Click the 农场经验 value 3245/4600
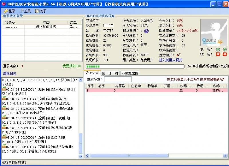Image resolution: width=229 pixels, height=166 pixels. [110, 35]
